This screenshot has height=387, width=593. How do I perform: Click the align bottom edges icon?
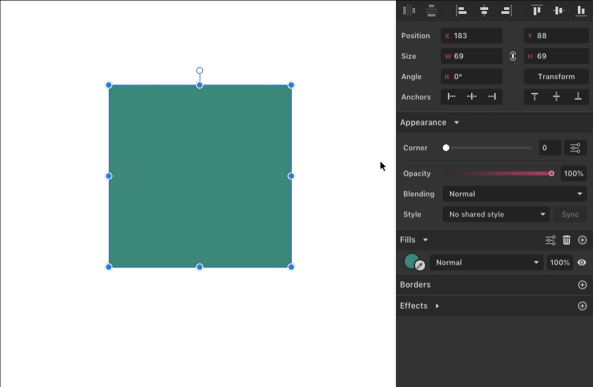pyautogui.click(x=580, y=11)
